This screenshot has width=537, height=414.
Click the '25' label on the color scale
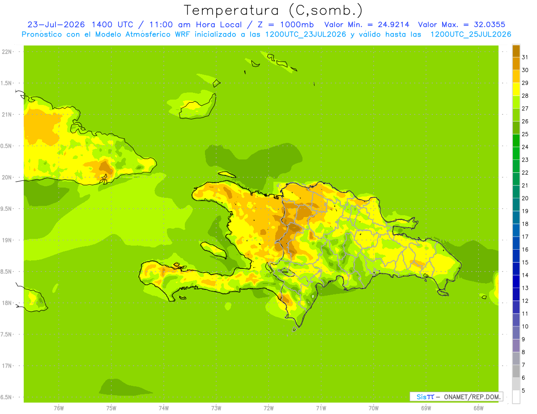pyautogui.click(x=525, y=134)
